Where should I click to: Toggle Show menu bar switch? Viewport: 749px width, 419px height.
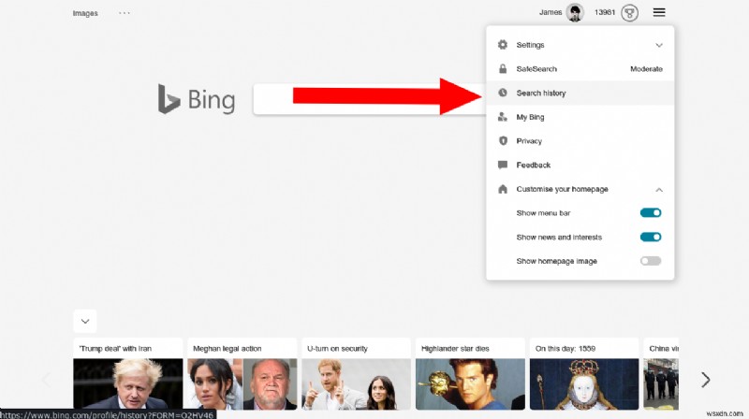coord(651,213)
